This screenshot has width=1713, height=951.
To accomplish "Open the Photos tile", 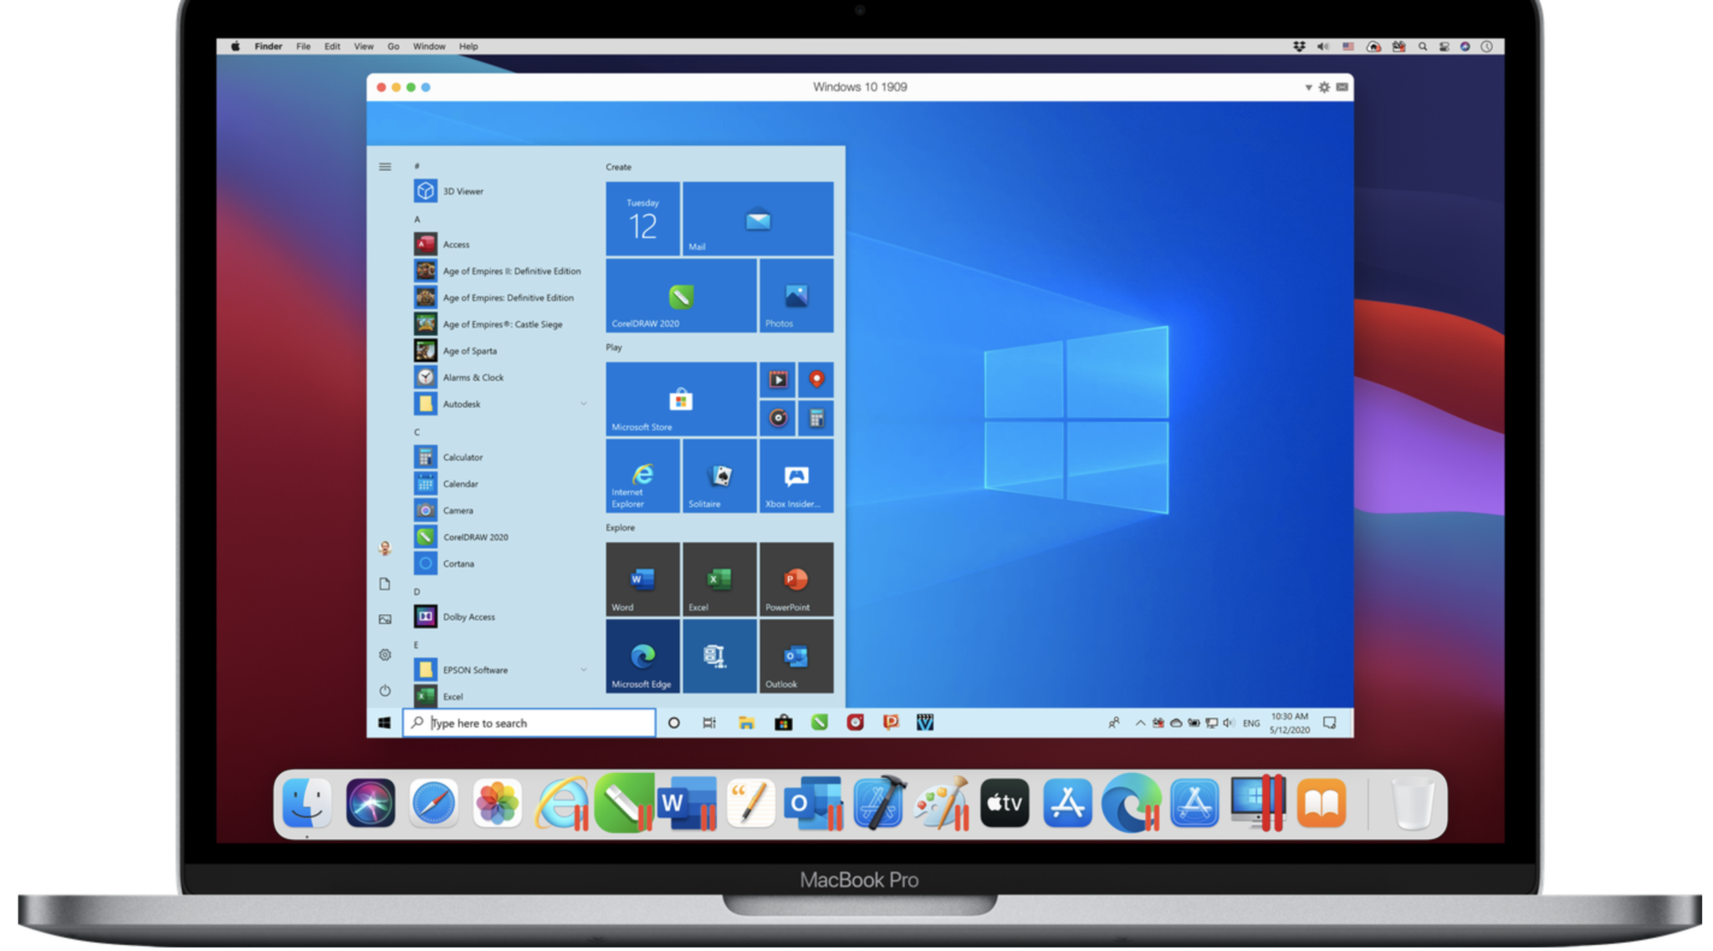I will (x=796, y=296).
